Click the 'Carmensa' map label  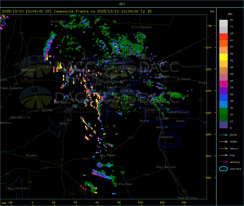click(x=166, y=137)
